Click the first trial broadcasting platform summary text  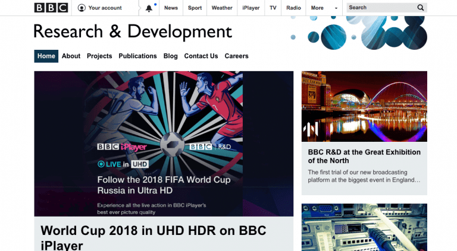click(x=364, y=176)
